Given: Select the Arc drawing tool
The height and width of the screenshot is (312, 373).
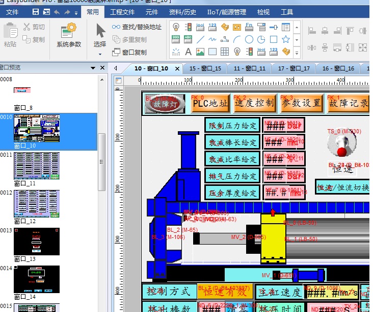Looking at the screenshot, I should click(x=225, y=39).
